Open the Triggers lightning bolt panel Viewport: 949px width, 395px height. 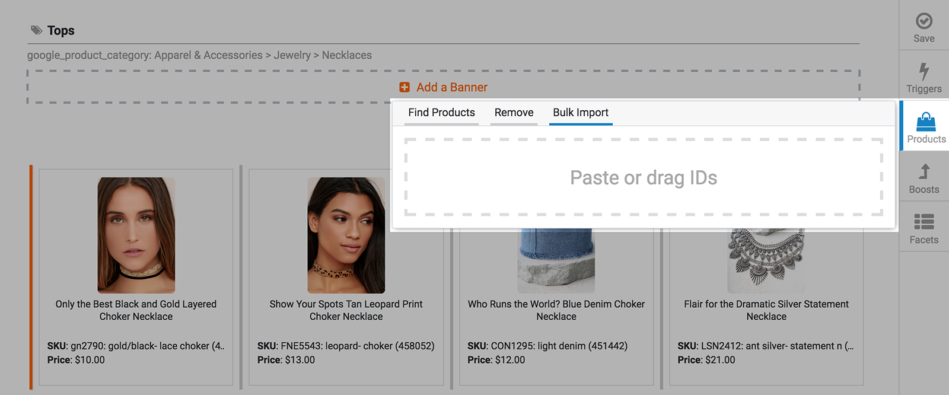(923, 72)
